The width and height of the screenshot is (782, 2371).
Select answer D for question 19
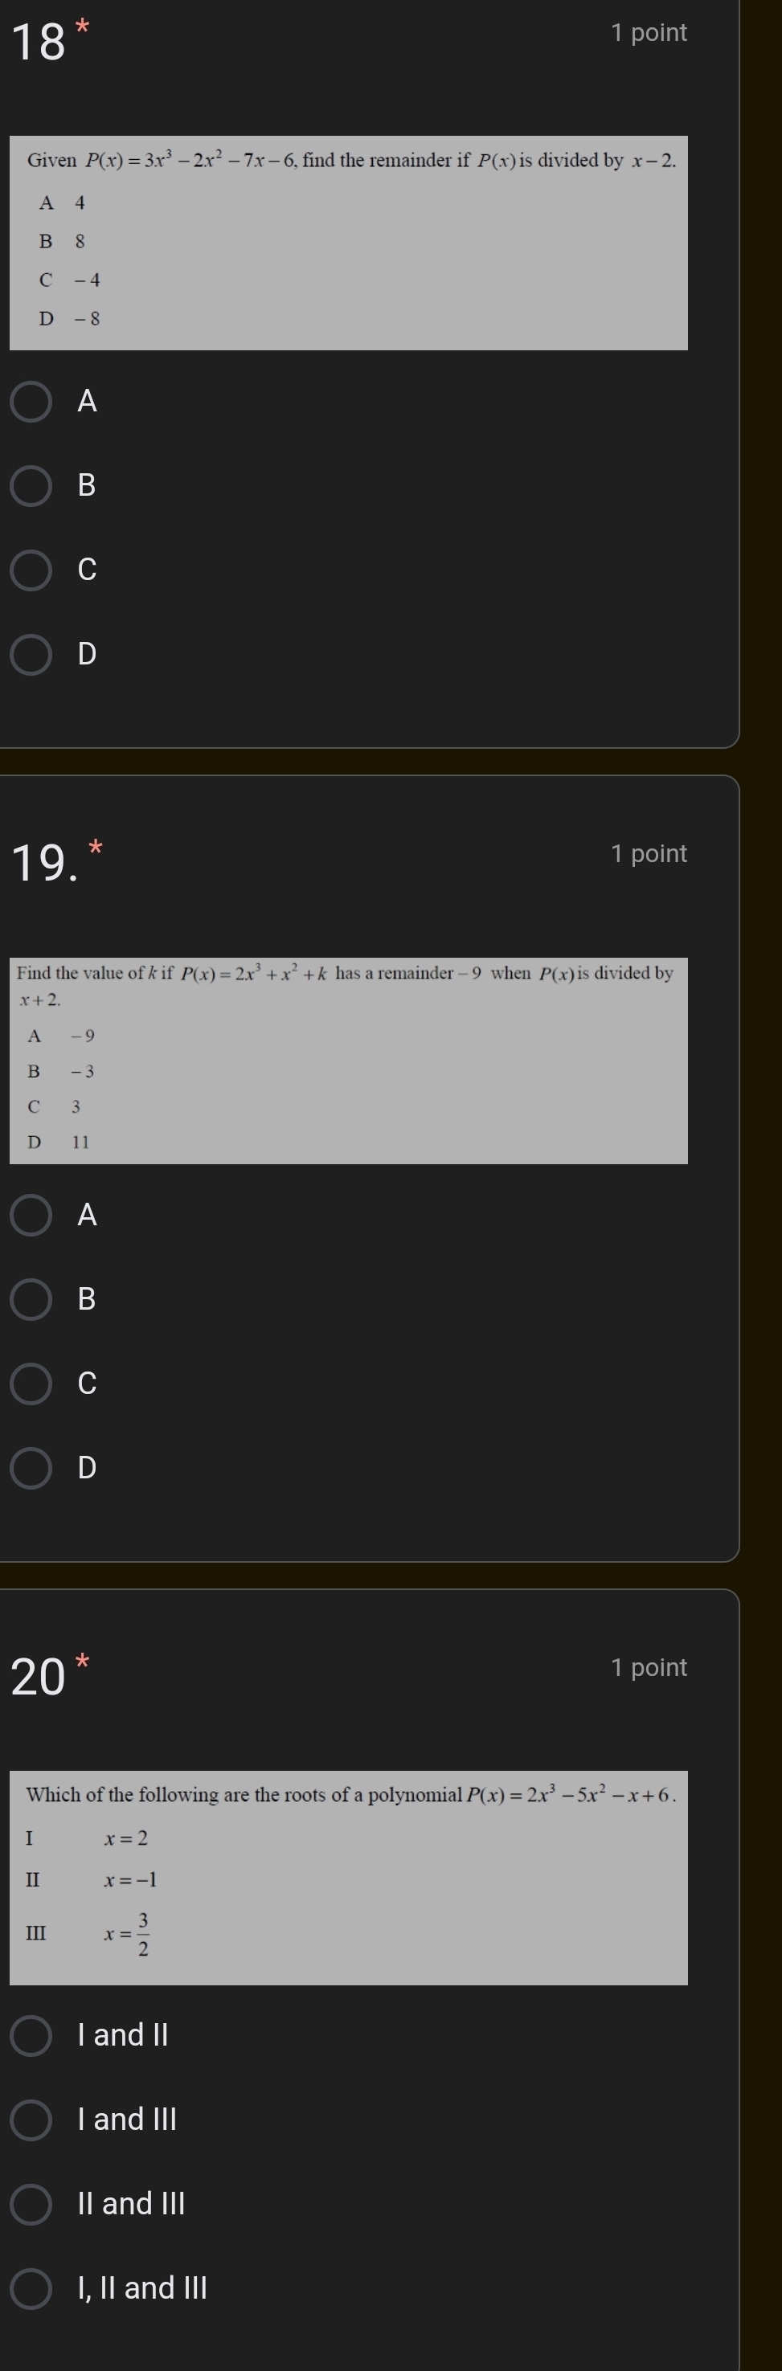(31, 1470)
